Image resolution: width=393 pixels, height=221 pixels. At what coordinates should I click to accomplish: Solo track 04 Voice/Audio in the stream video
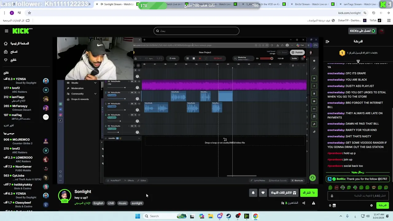pyautogui.click(x=135, y=103)
